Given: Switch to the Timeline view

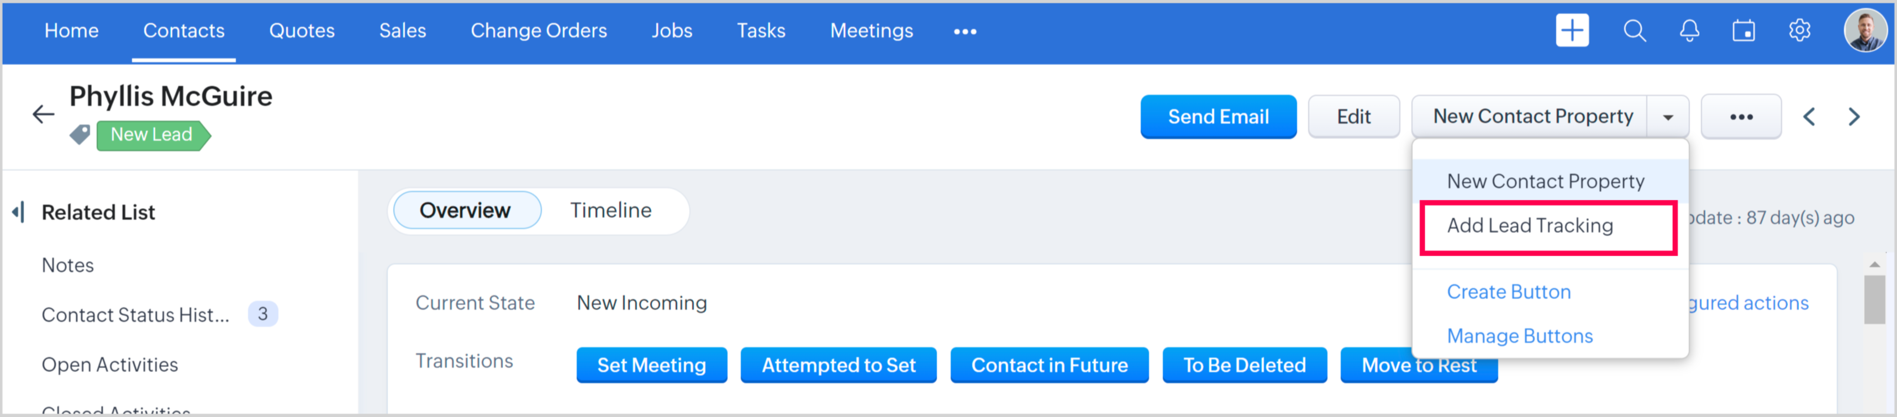Looking at the screenshot, I should [610, 211].
